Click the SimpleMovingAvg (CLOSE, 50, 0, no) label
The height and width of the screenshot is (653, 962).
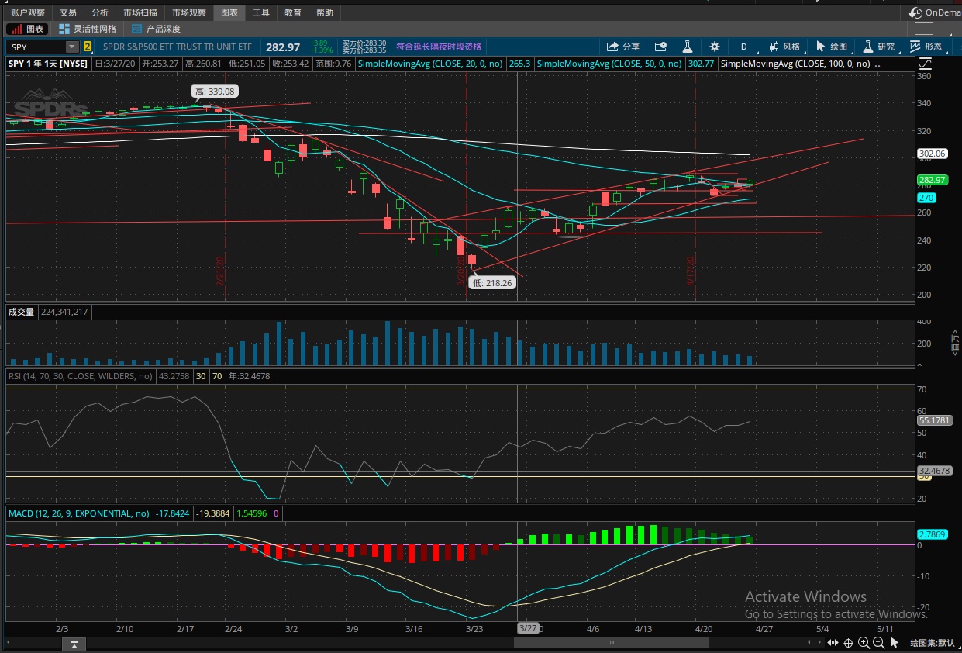click(609, 64)
